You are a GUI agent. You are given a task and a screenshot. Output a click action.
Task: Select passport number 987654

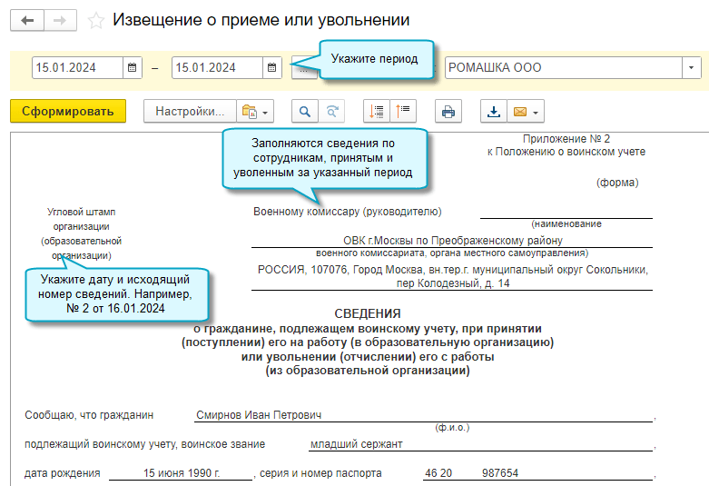(500, 473)
